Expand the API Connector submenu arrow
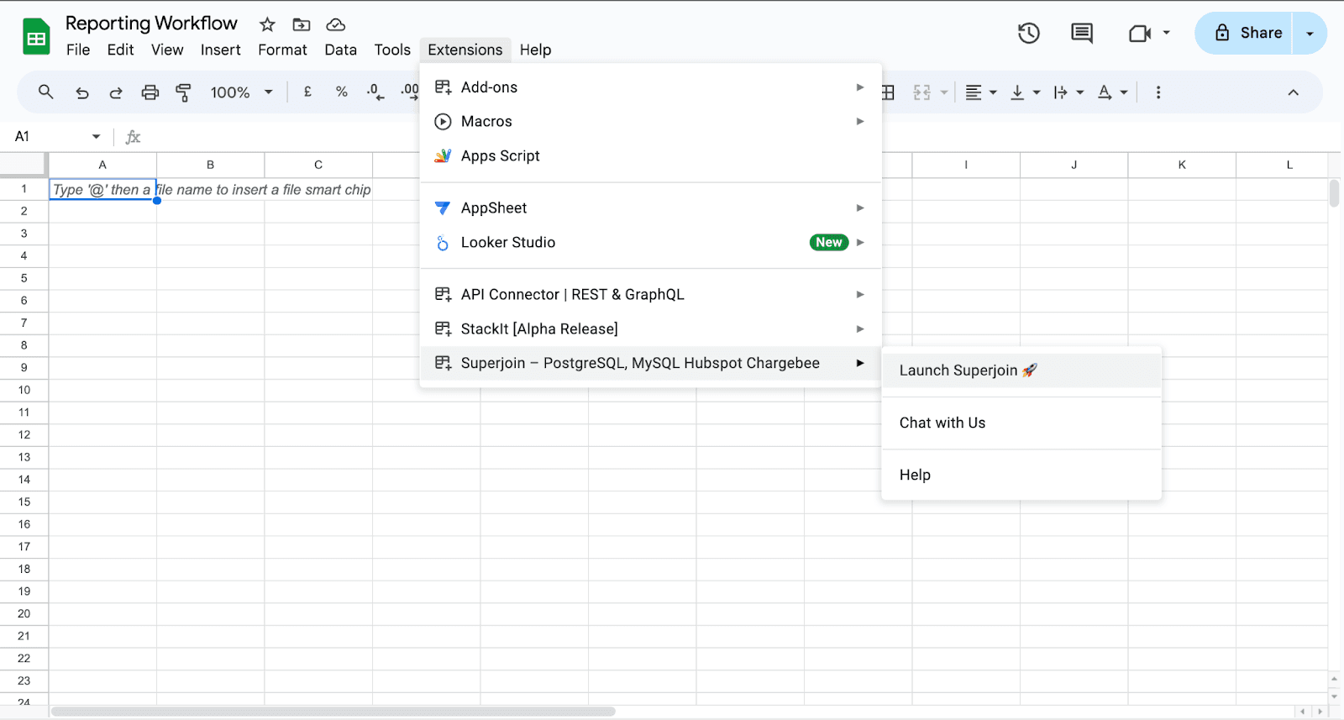 [860, 294]
